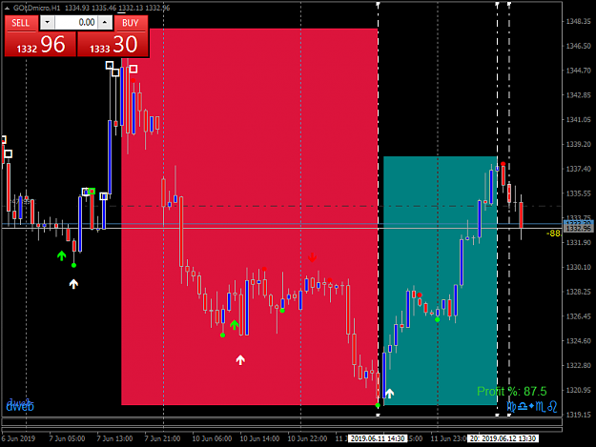Click the current price label 1332.96
The height and width of the screenshot is (447, 596).
pos(579,229)
